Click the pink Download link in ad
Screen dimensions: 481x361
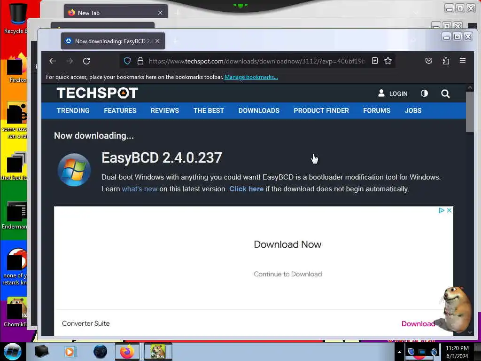coord(418,324)
